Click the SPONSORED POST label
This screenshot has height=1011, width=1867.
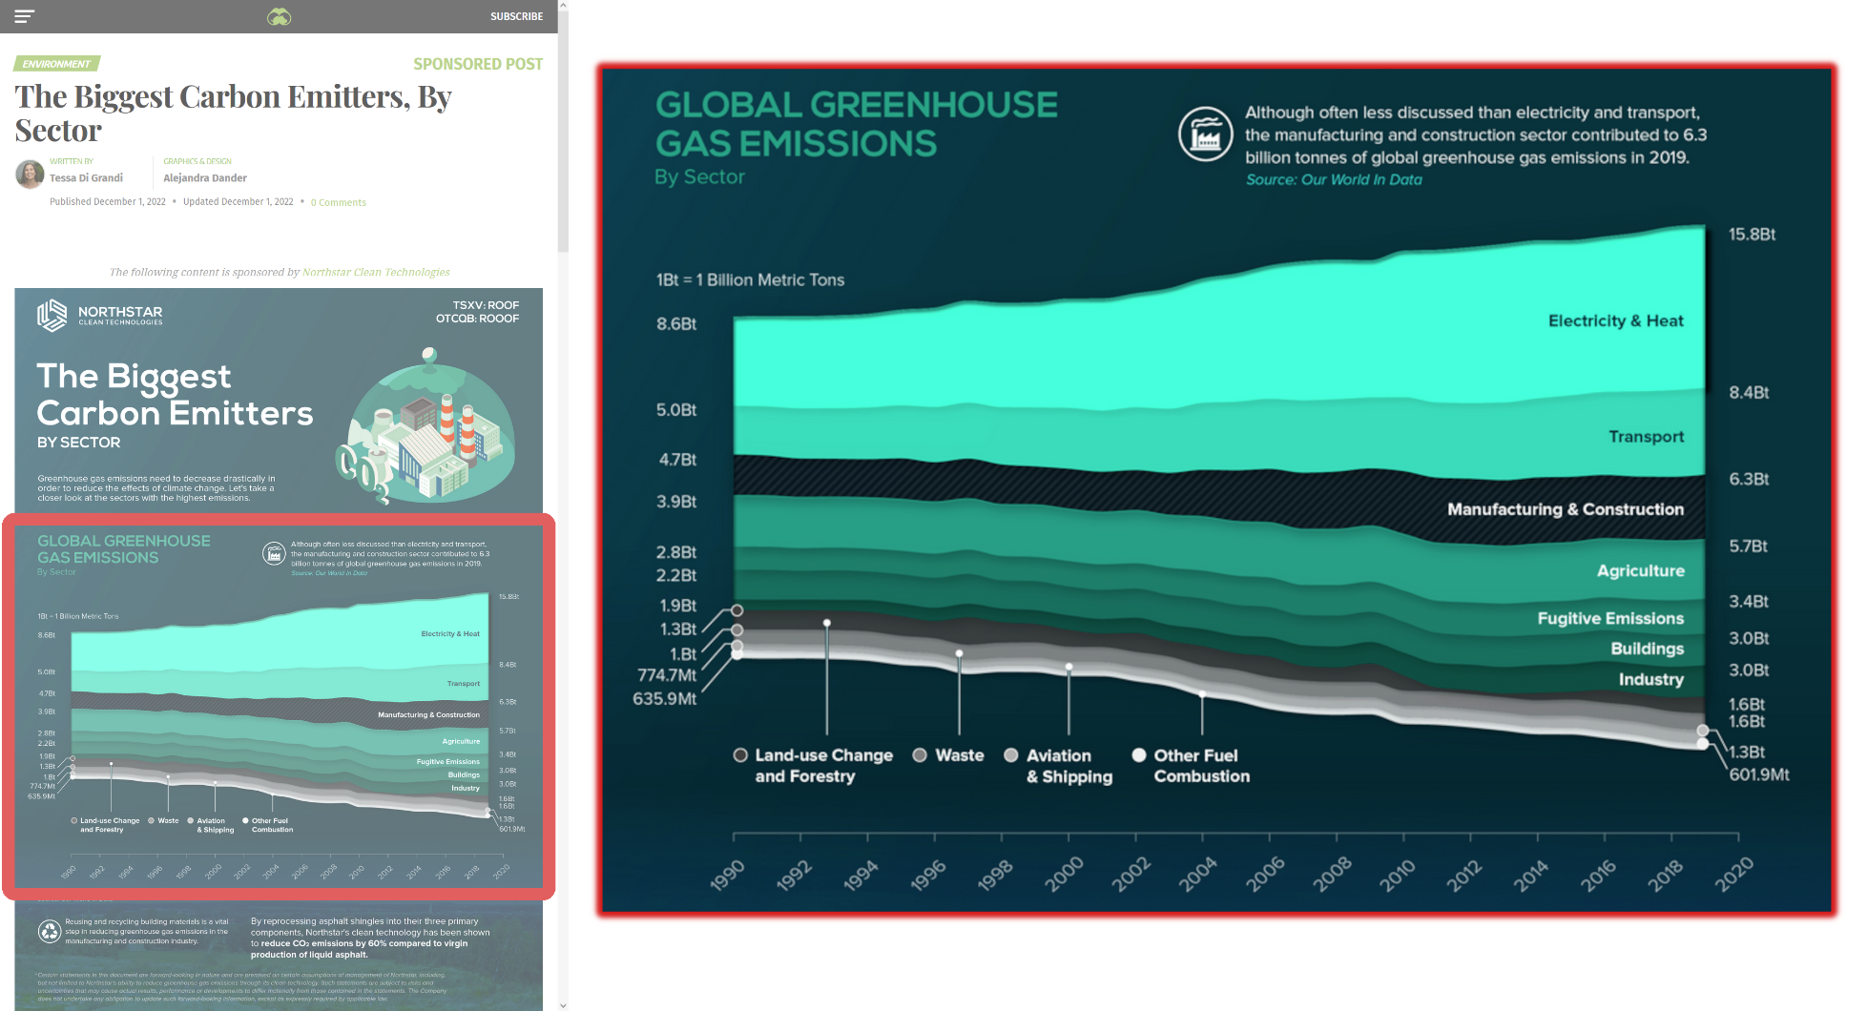click(x=478, y=64)
